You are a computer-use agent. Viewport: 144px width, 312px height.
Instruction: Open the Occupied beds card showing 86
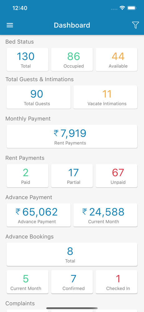point(72,59)
